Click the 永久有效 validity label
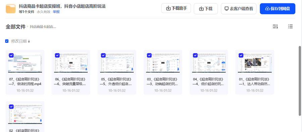Screen dimensions: 302x132 coord(44,12)
